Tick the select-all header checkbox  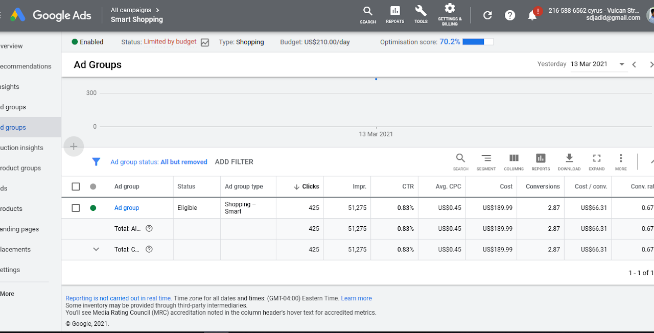[x=76, y=186]
